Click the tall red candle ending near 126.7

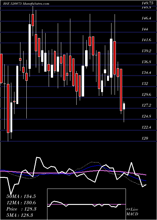tap(121, 90)
